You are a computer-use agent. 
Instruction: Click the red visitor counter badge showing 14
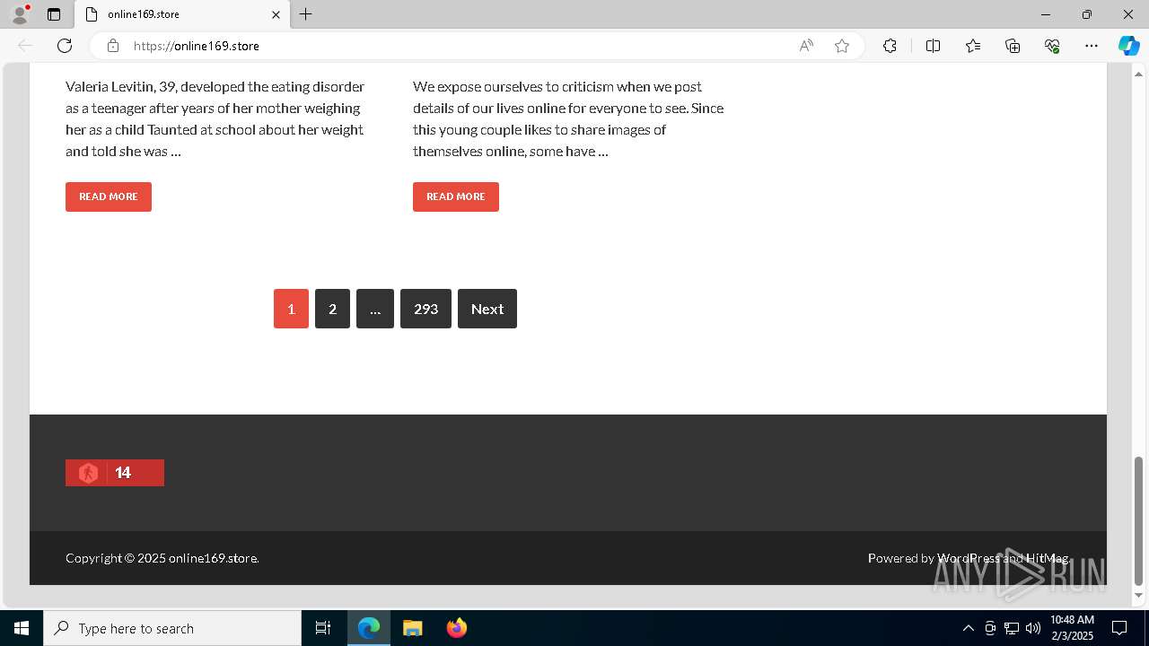coord(115,473)
